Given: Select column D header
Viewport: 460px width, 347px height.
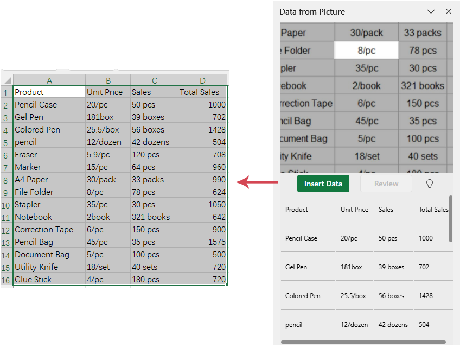Looking at the screenshot, I should [x=202, y=80].
